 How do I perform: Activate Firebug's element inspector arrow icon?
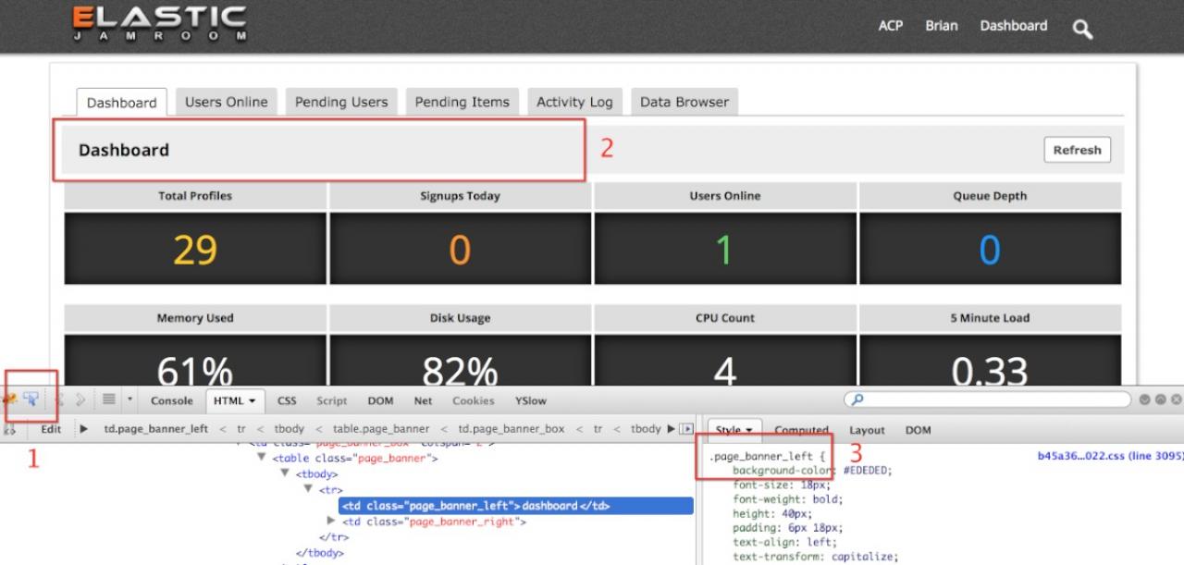tap(31, 399)
